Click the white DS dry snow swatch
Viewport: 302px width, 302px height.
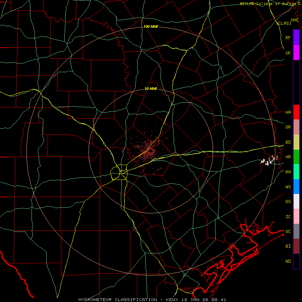tap(296, 201)
